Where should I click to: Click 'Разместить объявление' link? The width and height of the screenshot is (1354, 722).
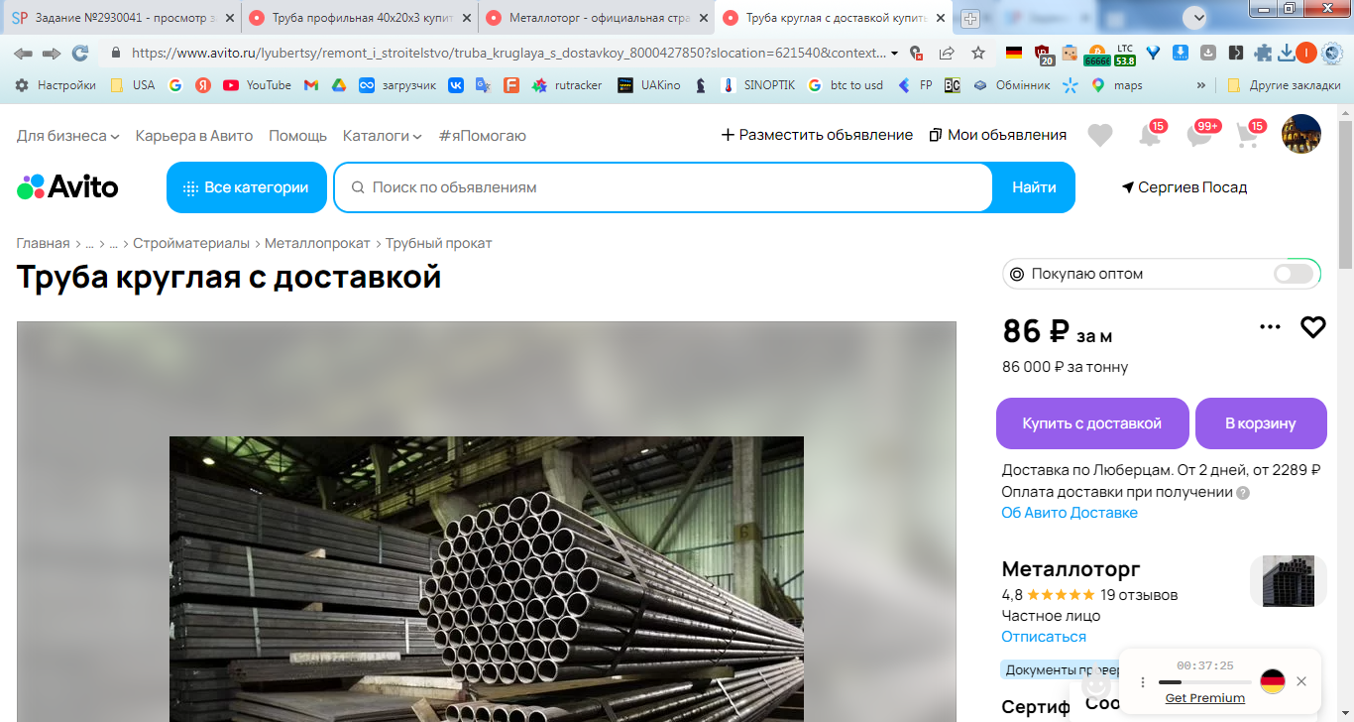pyautogui.click(x=817, y=135)
